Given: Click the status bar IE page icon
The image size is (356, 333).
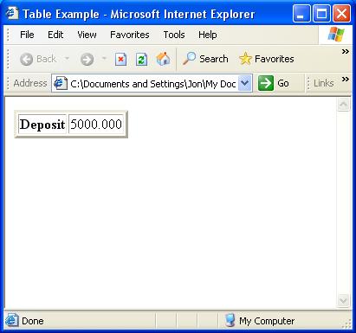Looking at the screenshot, I should [x=12, y=320].
